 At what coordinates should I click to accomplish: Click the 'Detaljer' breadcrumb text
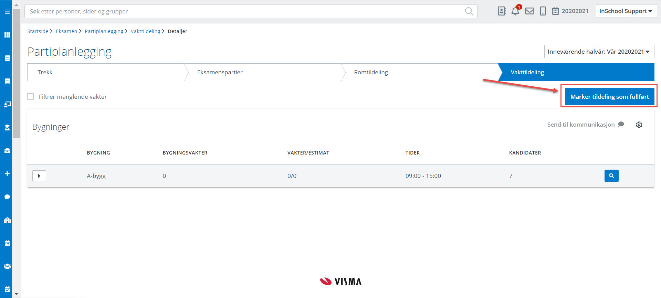point(177,31)
